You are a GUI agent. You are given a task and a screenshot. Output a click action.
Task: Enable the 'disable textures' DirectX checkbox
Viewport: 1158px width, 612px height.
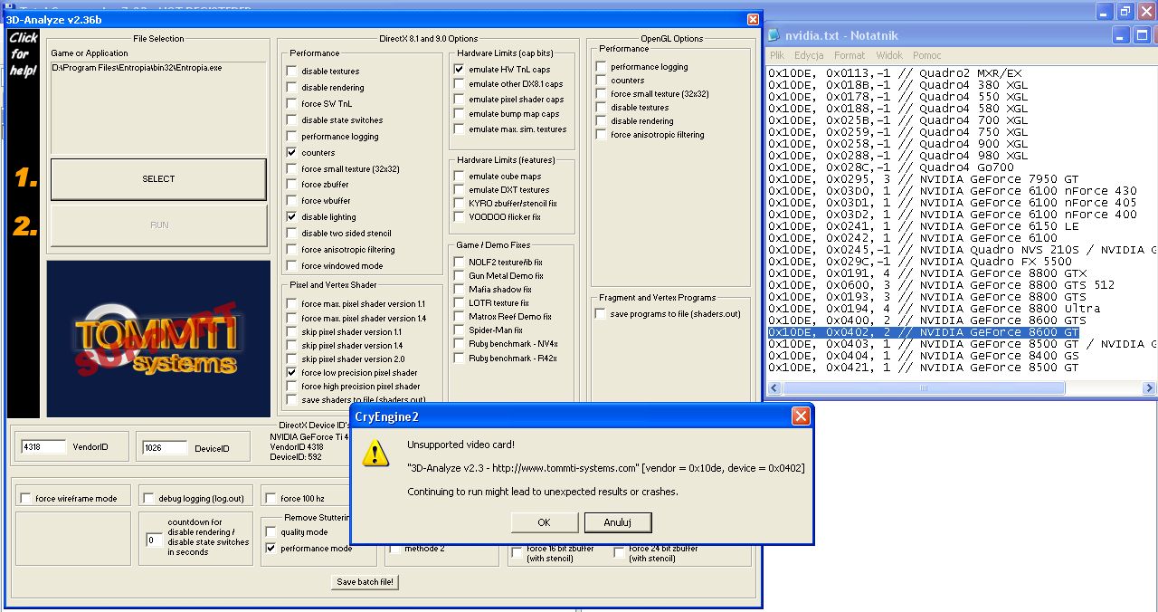(x=291, y=72)
